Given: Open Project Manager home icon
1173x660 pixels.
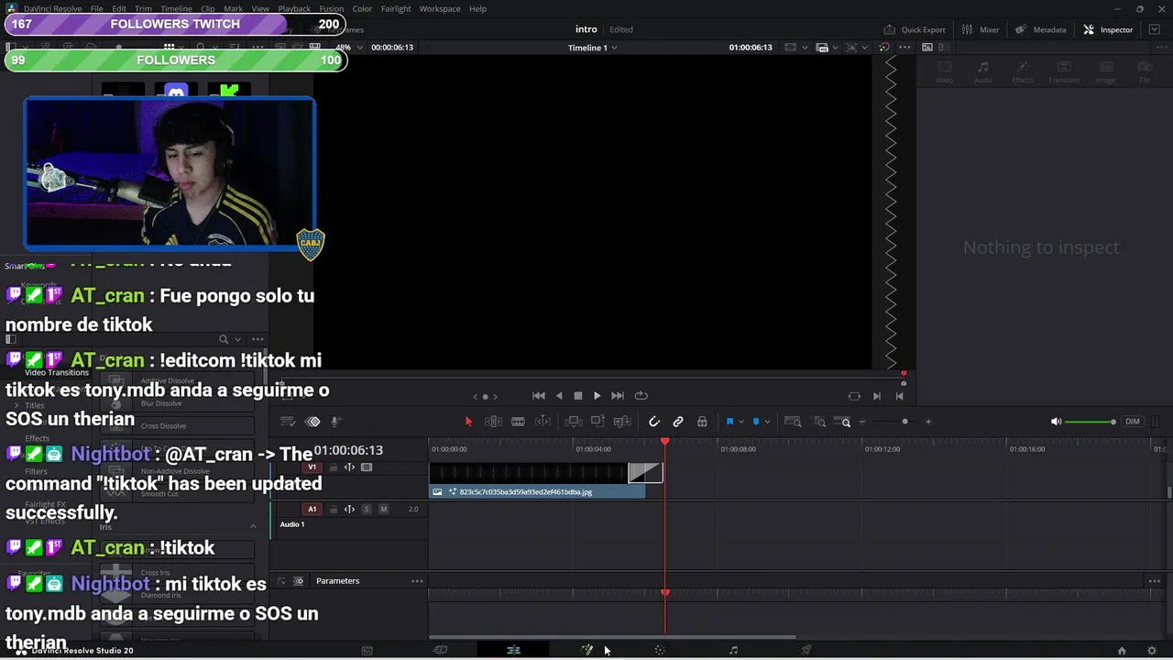Looking at the screenshot, I should [x=1122, y=651].
